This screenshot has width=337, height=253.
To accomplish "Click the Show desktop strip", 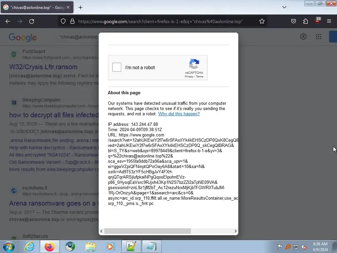I will [334, 246].
